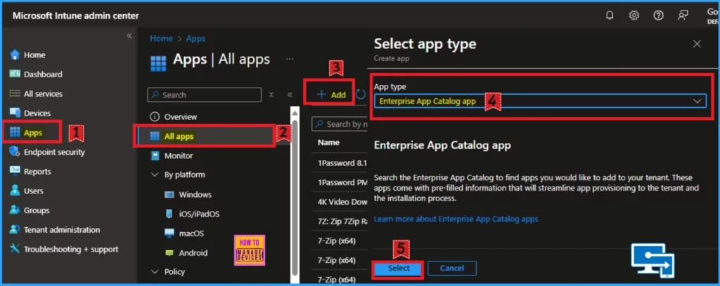Viewport: 720px width, 286px height.
Task: Focus the Search by name filter field
Action: click(x=340, y=124)
